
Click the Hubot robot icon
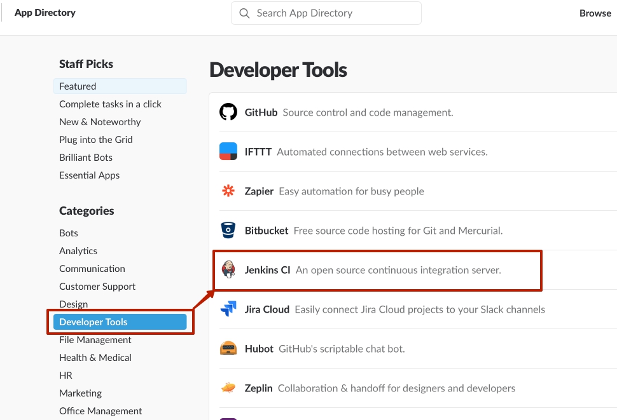[x=228, y=348]
